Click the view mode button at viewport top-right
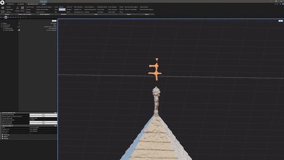Viewport: 284px width, 160px height. coord(280,21)
